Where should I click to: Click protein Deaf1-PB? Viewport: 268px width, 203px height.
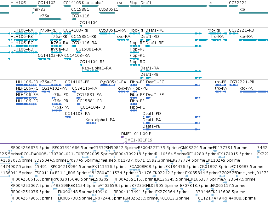tap(171, 129)
